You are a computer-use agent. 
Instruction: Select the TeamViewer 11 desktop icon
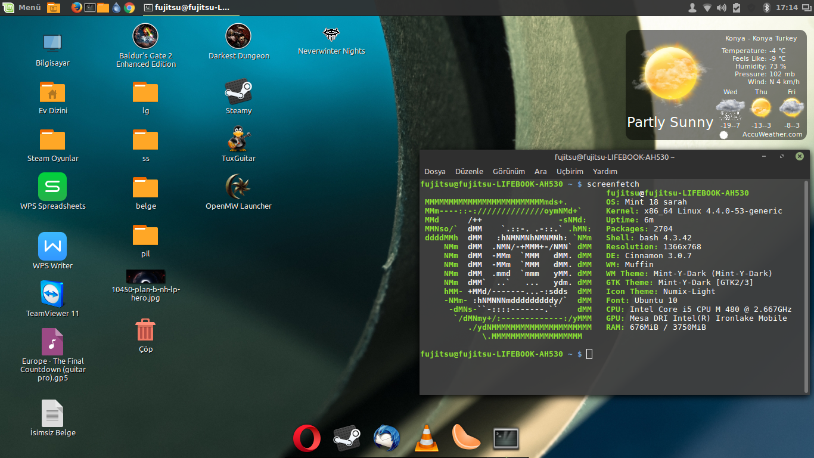tap(52, 294)
